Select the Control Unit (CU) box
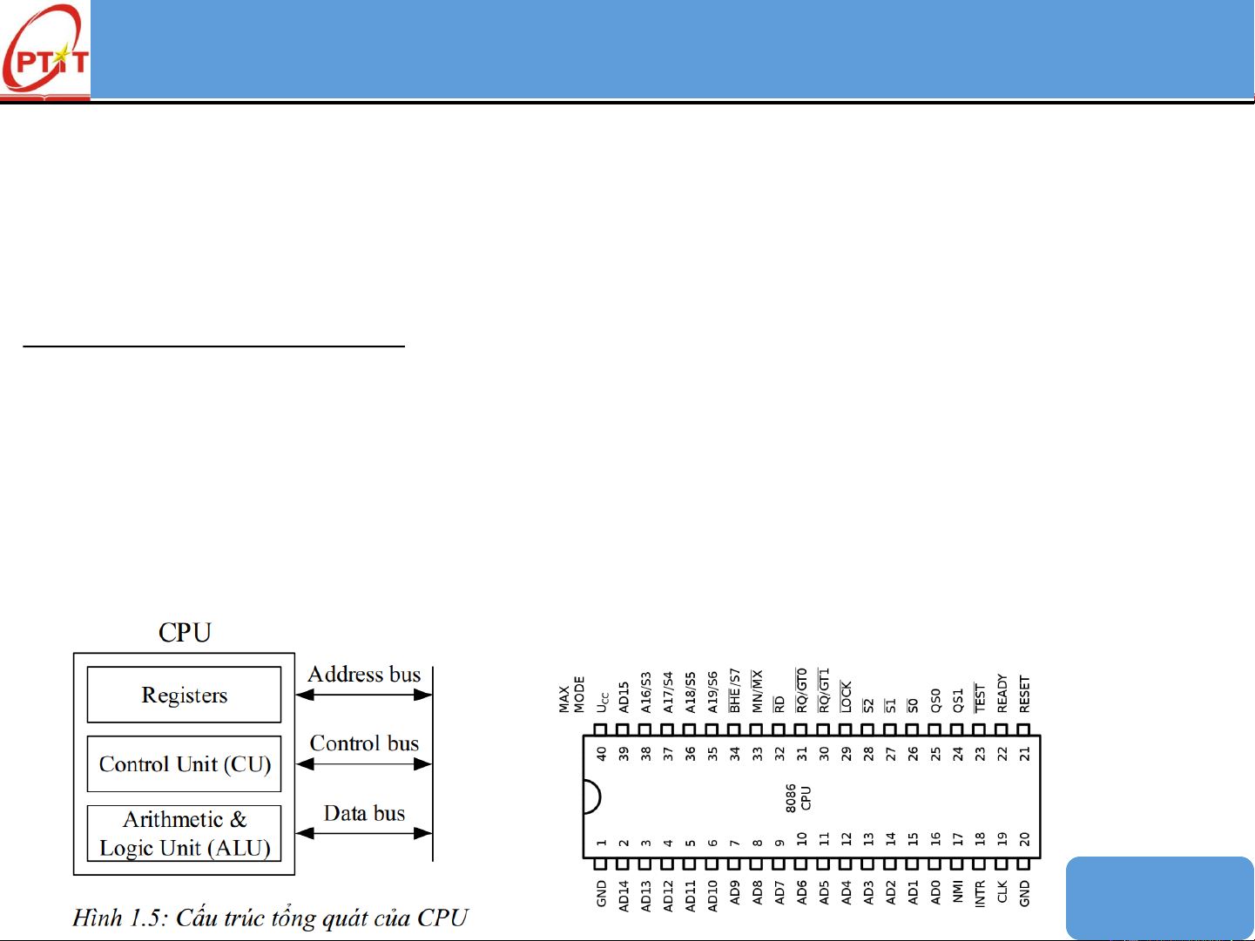The height and width of the screenshot is (941, 1255). coord(184,764)
